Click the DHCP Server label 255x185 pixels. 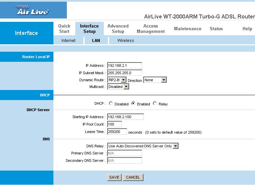(38, 110)
